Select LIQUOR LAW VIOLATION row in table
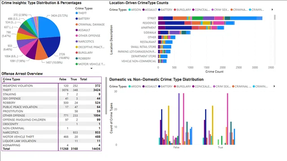The height and width of the screenshot is (161, 287). pos(52,141)
